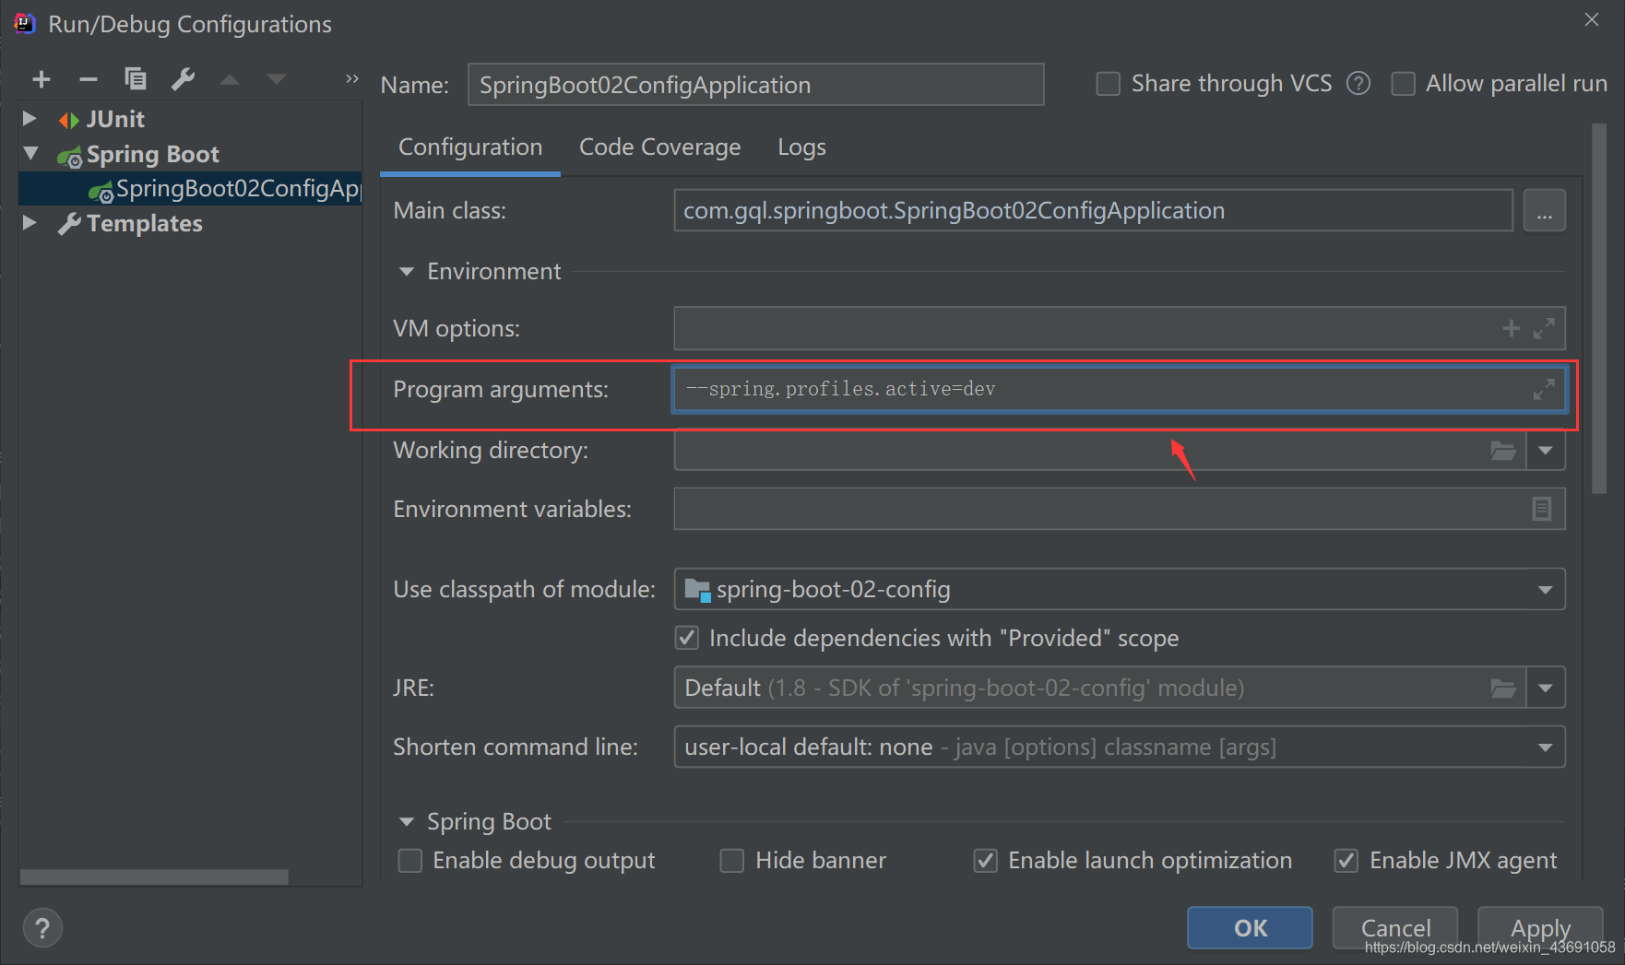Toggle Enable launch optimization
1625x965 pixels.
[985, 861]
